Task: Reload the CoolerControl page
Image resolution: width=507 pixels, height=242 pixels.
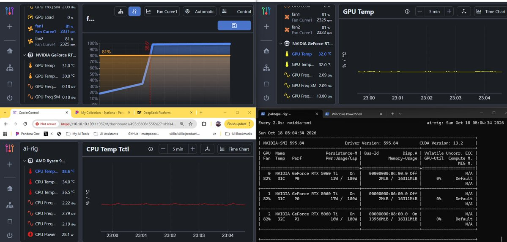Action: (25, 124)
